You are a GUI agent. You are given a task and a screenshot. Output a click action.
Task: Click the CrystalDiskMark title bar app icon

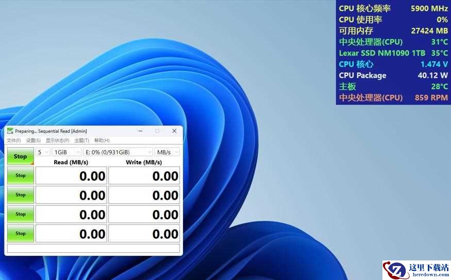point(10,131)
